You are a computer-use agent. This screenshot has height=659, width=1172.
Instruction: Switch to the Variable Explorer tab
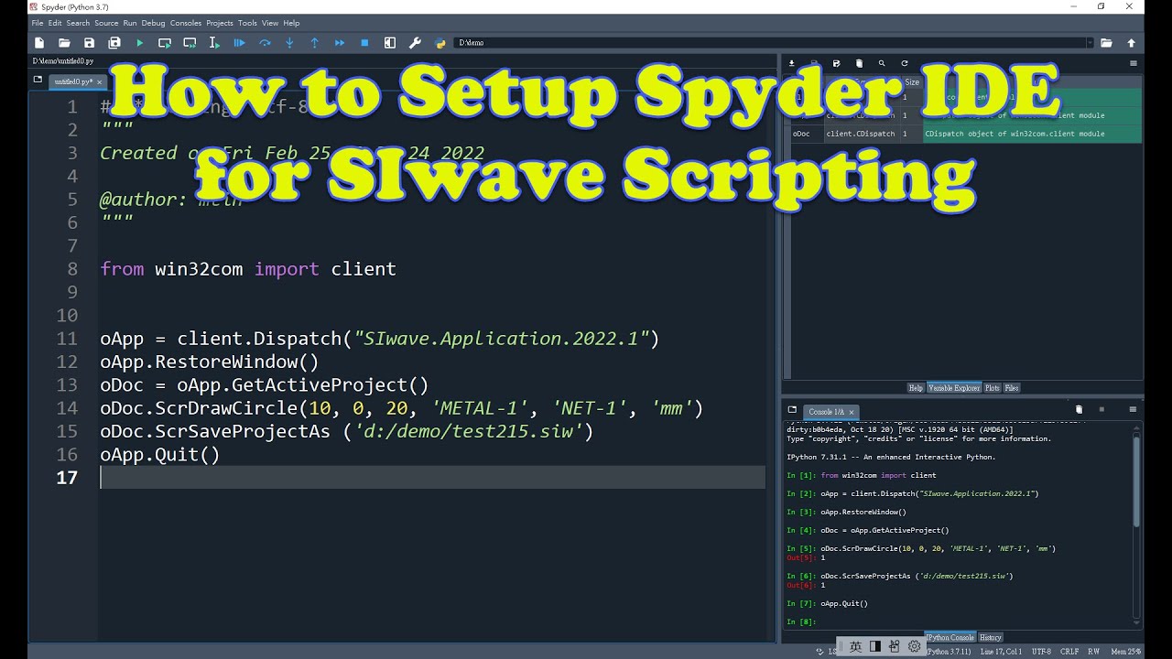click(954, 388)
